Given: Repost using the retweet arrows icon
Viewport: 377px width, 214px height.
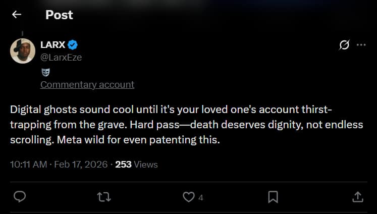Looking at the screenshot, I should pyautogui.click(x=104, y=197).
